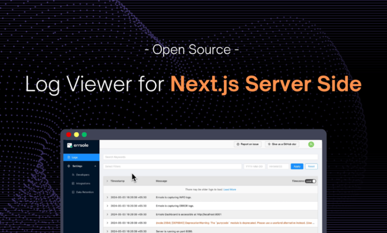Image resolution: width=387 pixels, height=233 pixels.
Task: Click the YYYY-MM-DD date field
Action: tap(254, 167)
